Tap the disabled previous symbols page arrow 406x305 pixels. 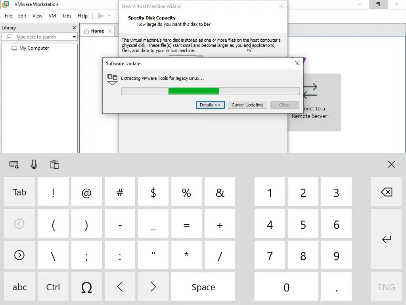point(19,224)
